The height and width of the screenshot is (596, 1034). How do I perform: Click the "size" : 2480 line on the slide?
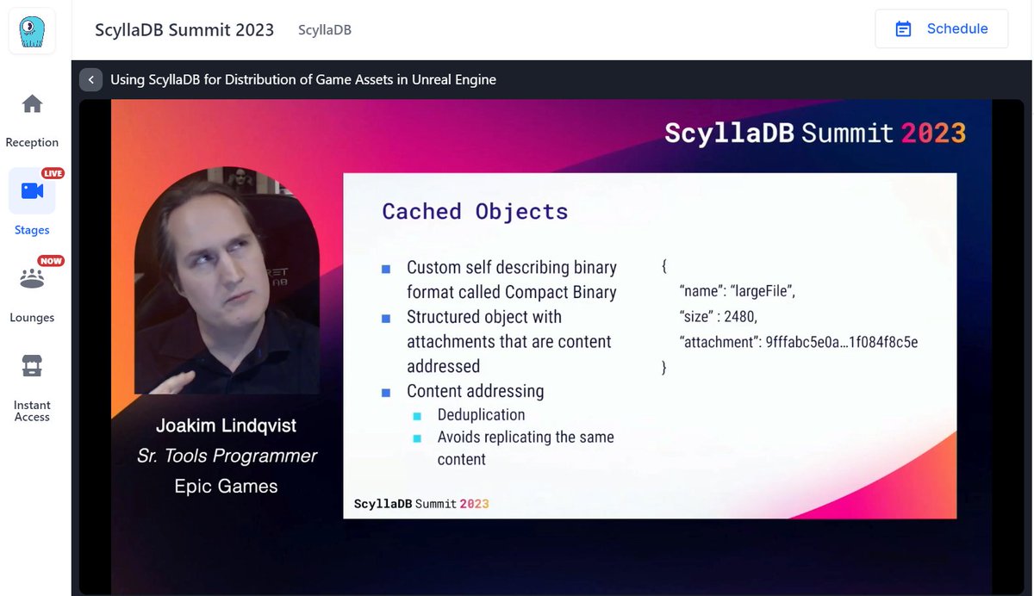point(718,316)
